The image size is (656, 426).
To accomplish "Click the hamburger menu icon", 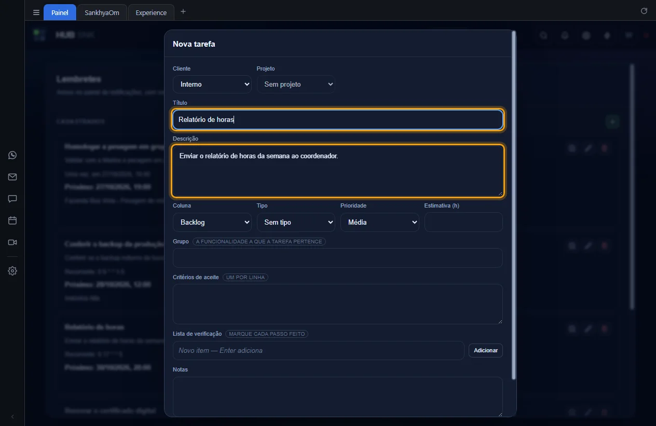I will [x=36, y=12].
